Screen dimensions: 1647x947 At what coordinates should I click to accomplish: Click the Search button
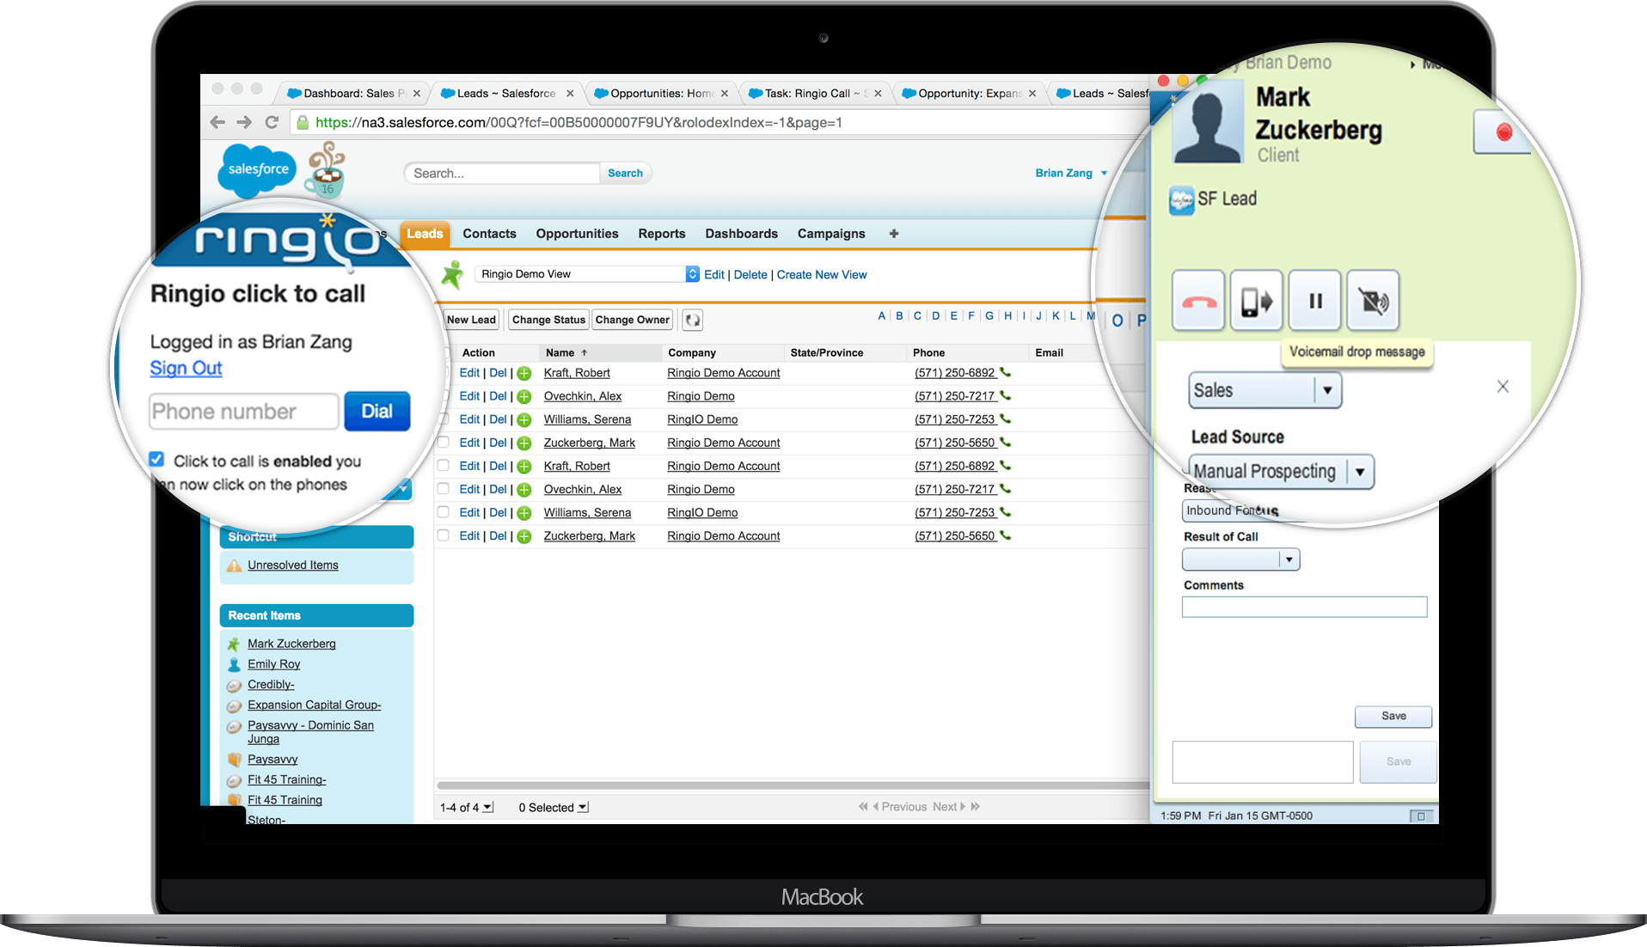(625, 173)
